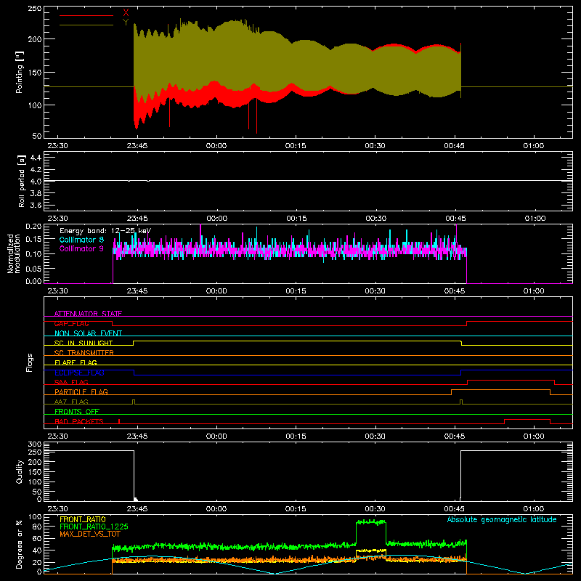Click the A4Z_FLAG spike near 23:45

(134, 402)
